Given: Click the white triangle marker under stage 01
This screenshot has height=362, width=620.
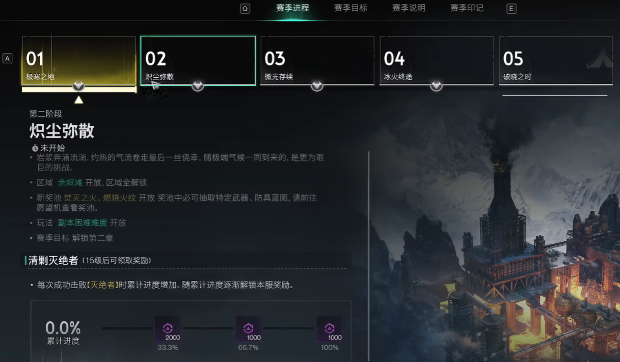Looking at the screenshot, I should [78, 100].
